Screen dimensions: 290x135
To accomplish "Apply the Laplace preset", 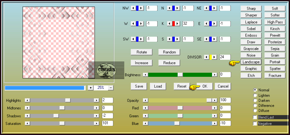I will click(x=251, y=22).
